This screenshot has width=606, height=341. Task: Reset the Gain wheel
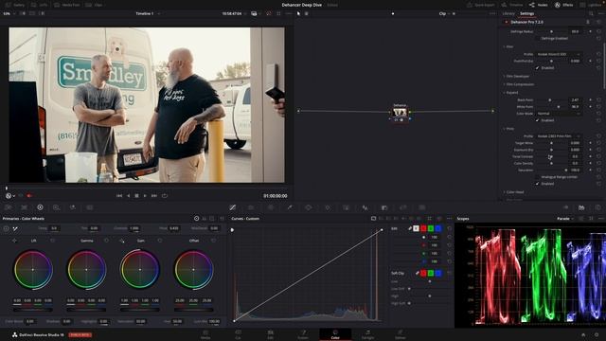pos(160,241)
